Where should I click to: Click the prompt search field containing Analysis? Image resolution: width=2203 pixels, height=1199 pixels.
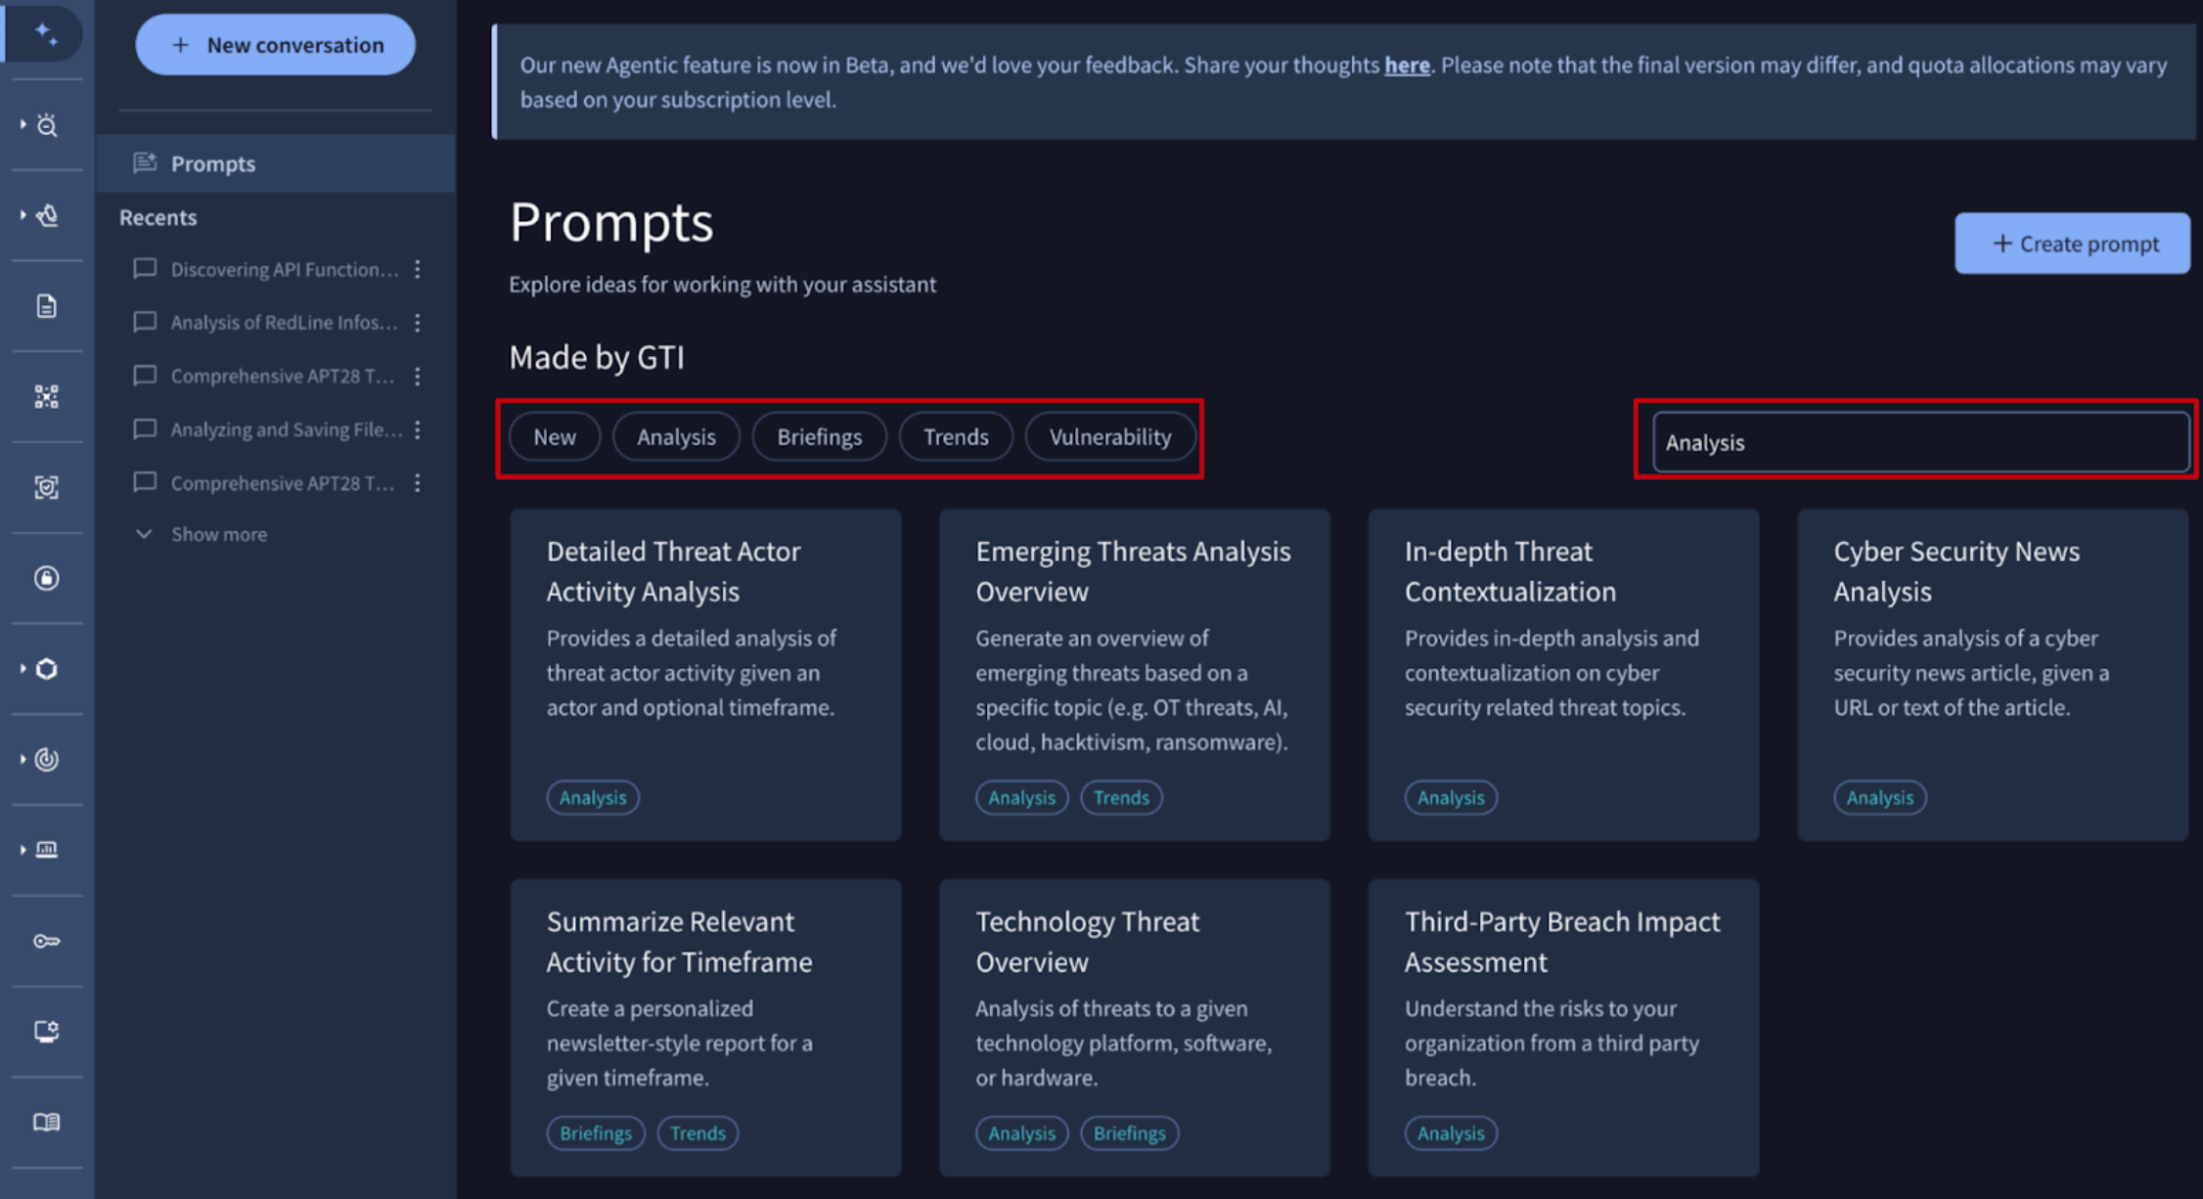(x=1919, y=442)
